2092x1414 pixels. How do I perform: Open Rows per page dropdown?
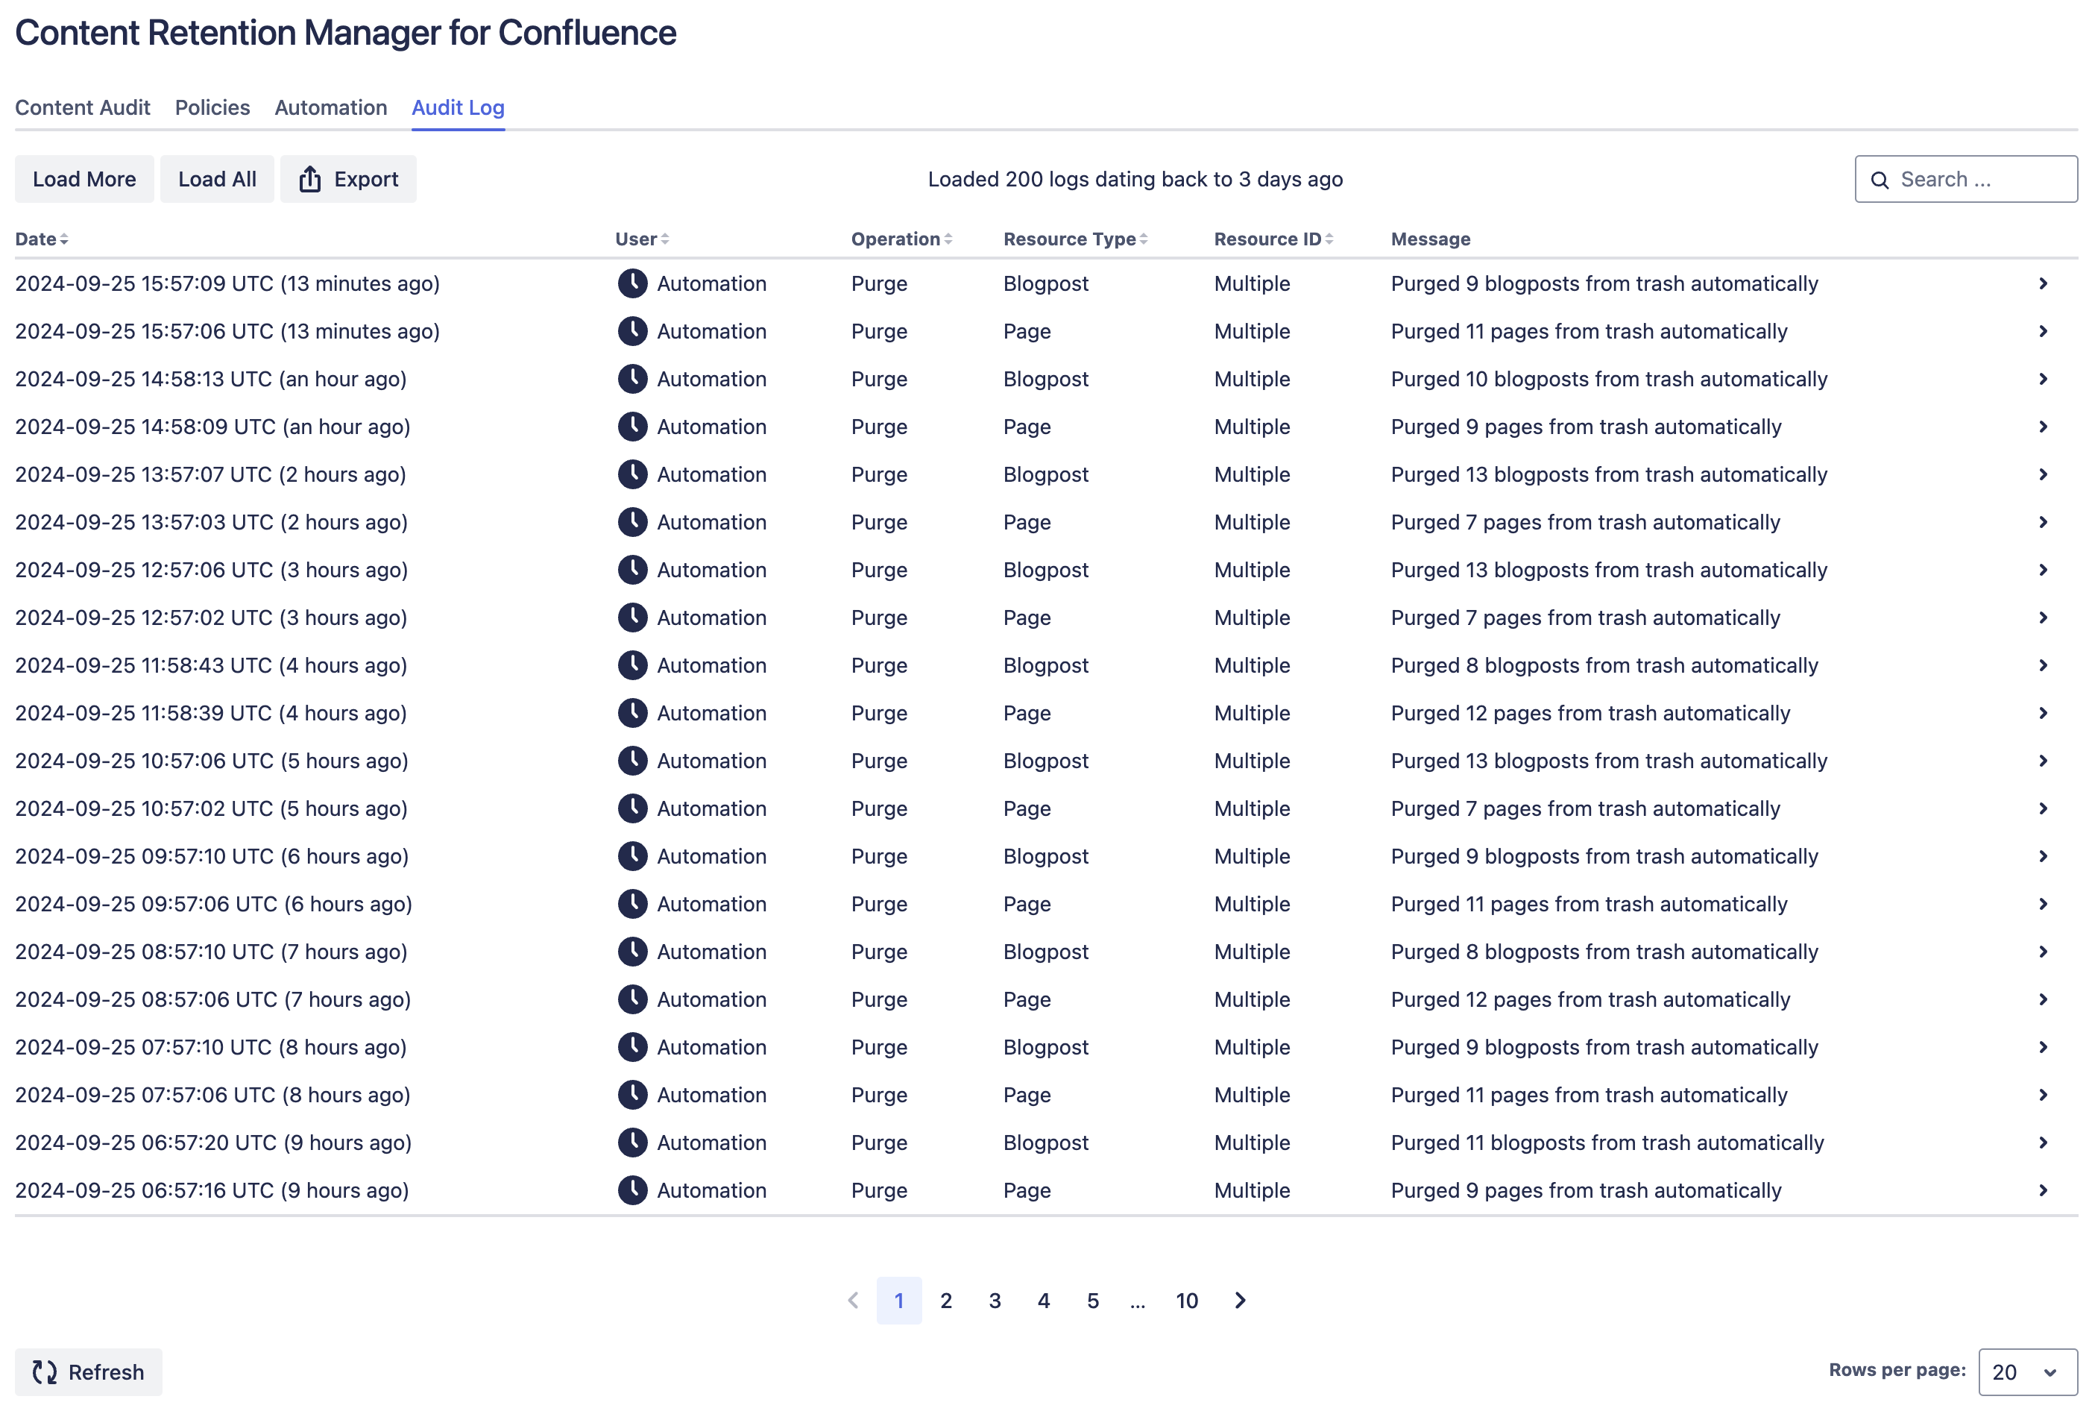[2026, 1371]
